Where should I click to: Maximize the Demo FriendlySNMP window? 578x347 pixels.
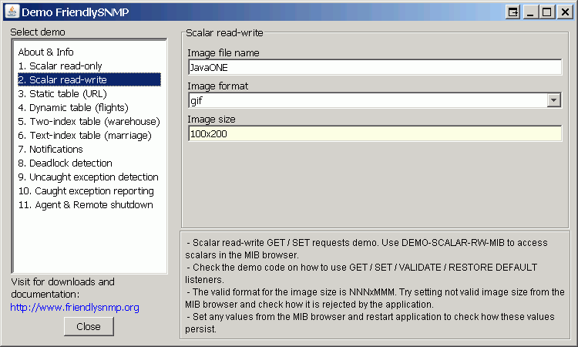[547, 12]
